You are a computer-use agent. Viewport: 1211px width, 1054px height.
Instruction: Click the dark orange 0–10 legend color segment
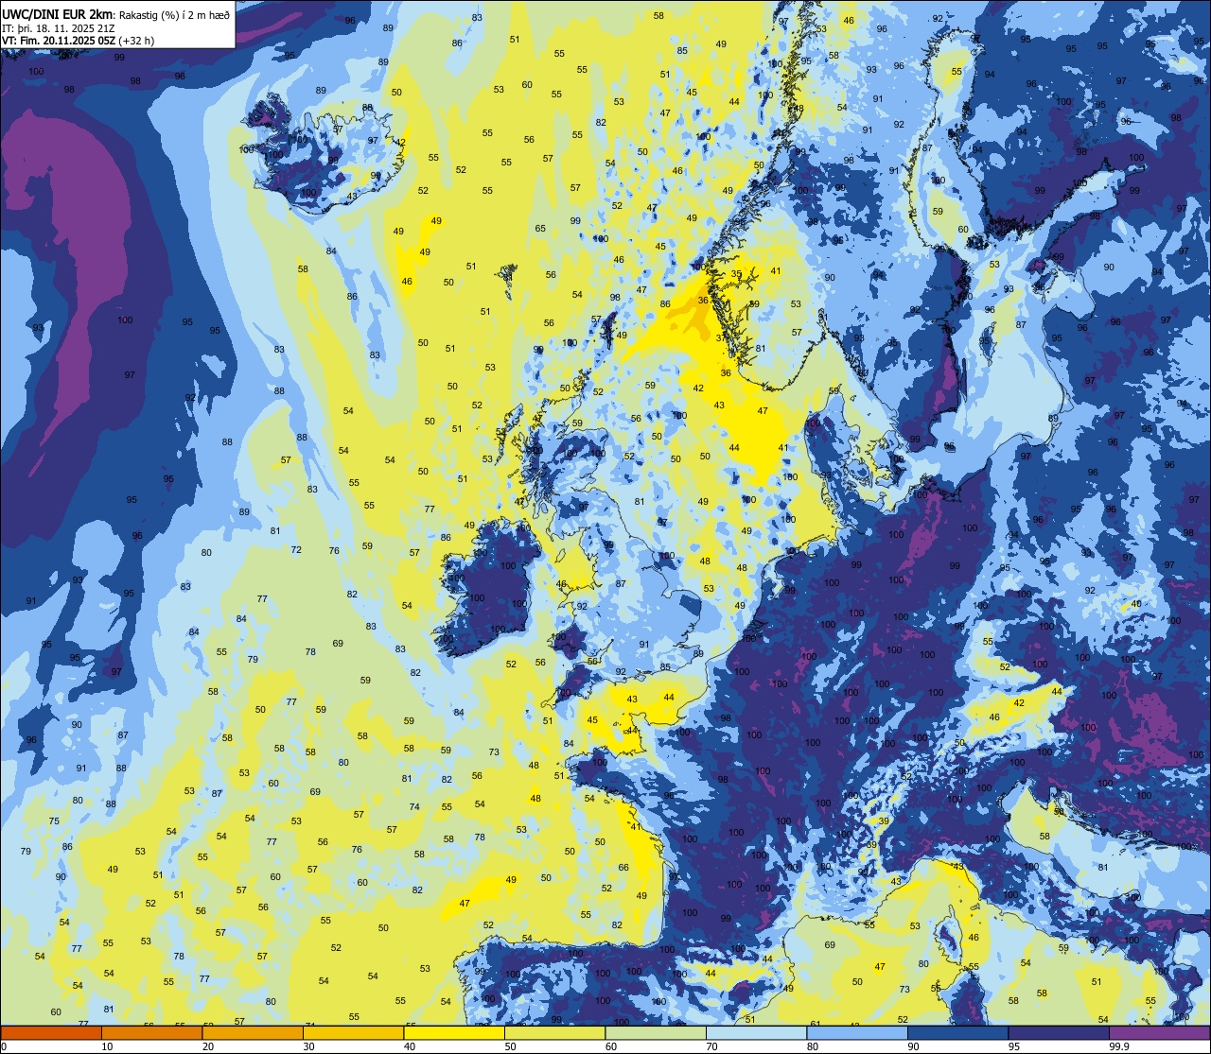[51, 1032]
